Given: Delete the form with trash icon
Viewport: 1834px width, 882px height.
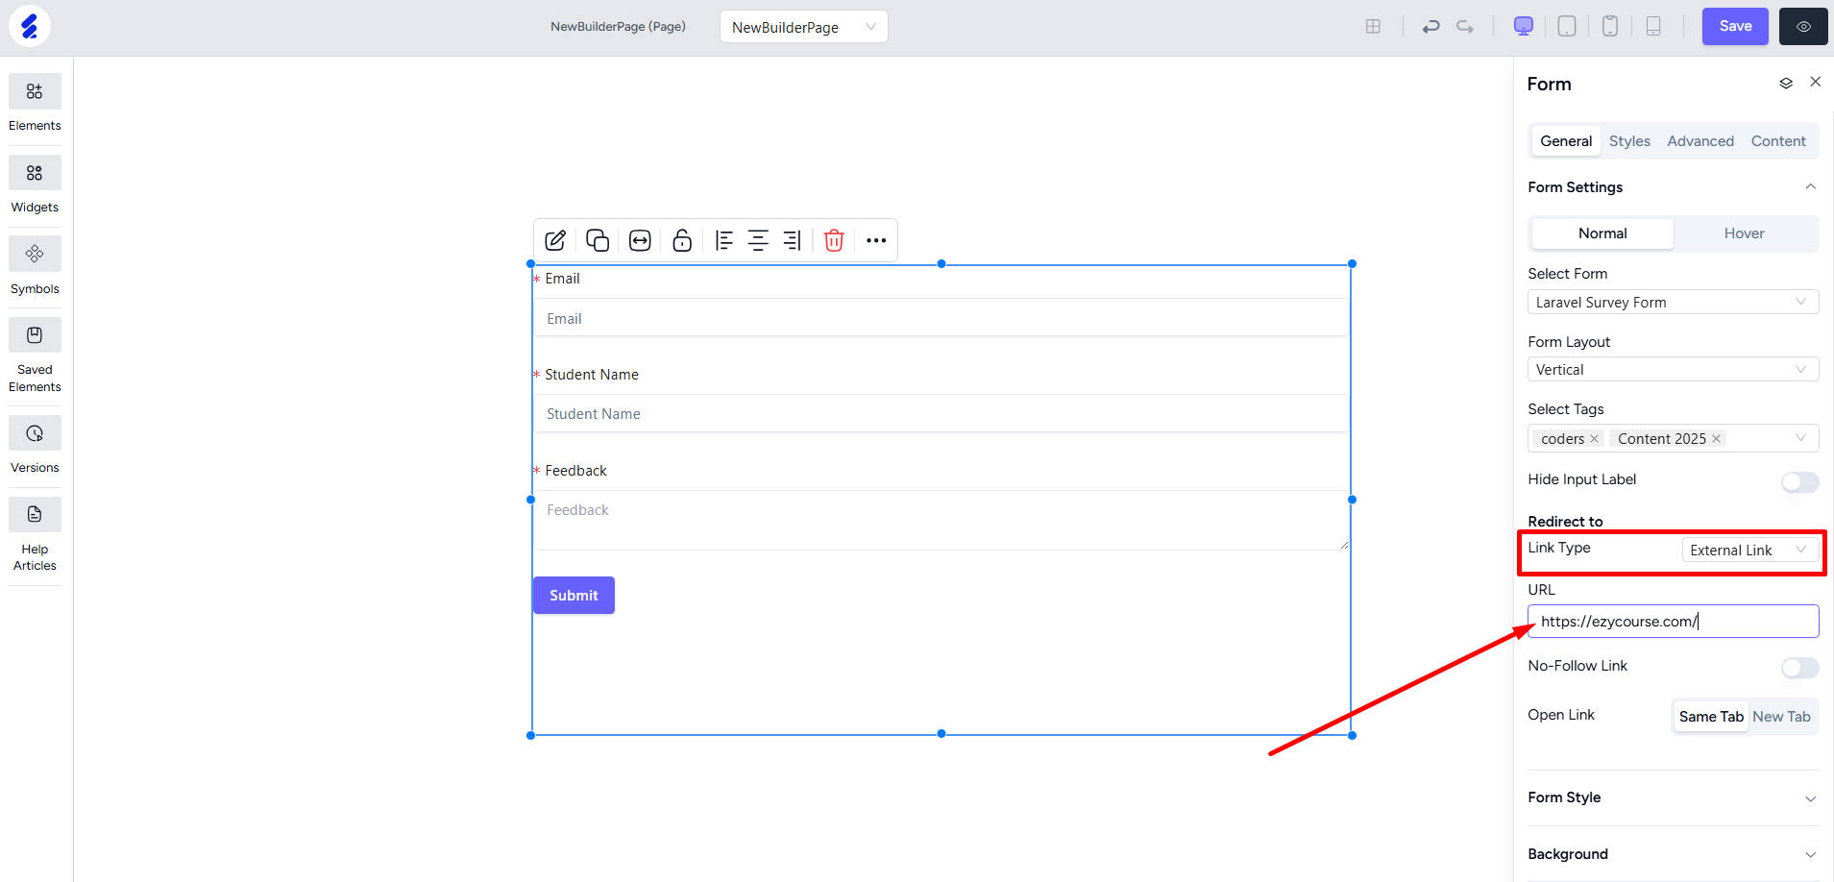Looking at the screenshot, I should [x=834, y=240].
